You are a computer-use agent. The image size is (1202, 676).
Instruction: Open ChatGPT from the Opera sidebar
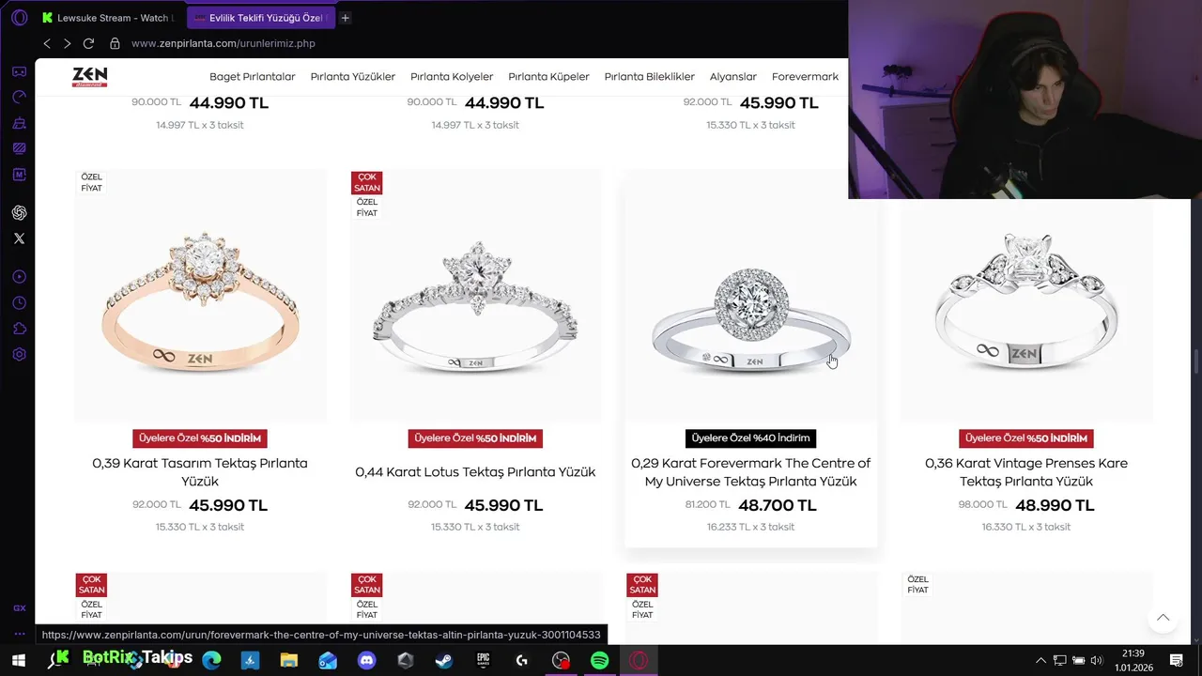(19, 213)
